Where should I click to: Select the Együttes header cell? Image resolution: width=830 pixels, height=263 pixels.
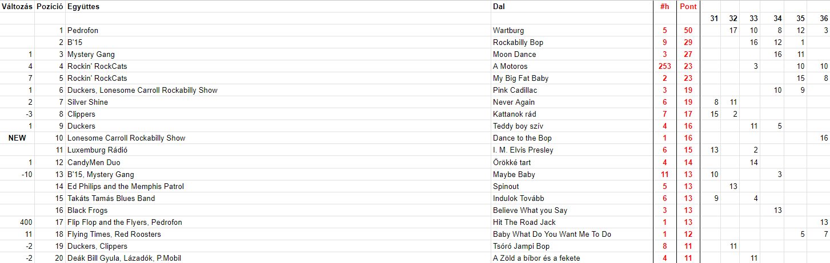(x=278, y=6)
